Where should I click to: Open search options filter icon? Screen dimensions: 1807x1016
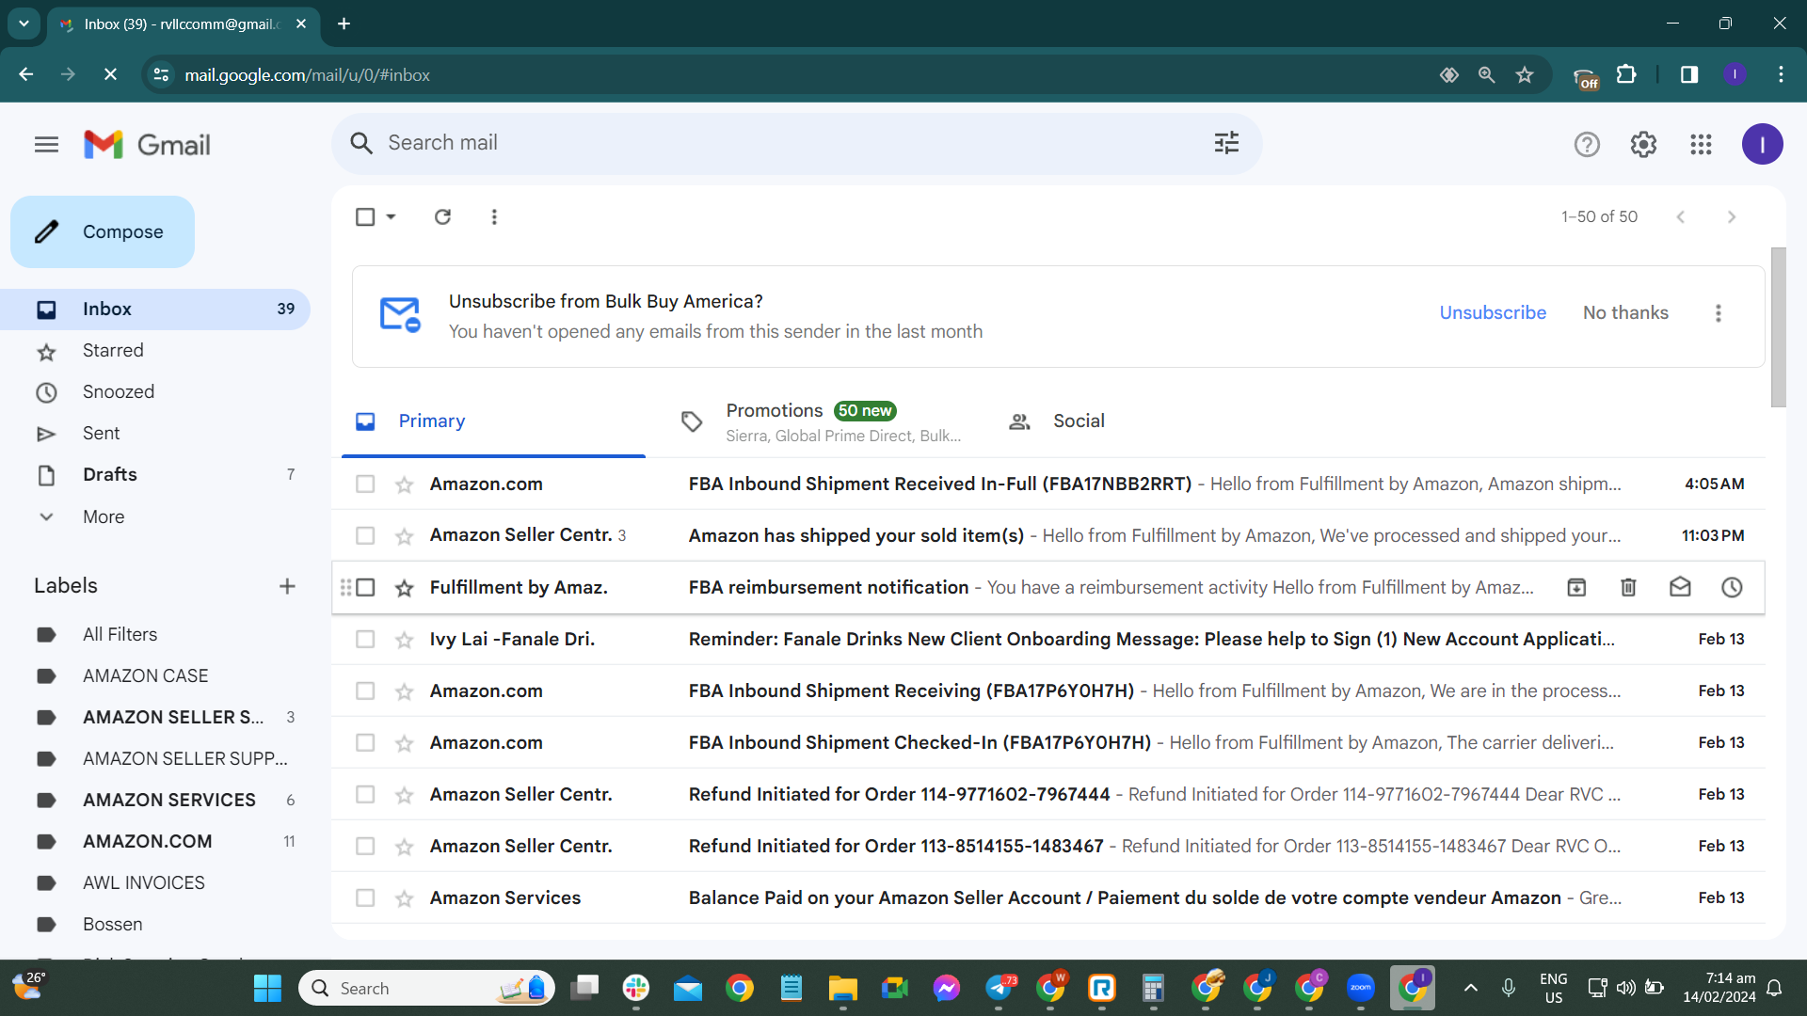[x=1226, y=143]
